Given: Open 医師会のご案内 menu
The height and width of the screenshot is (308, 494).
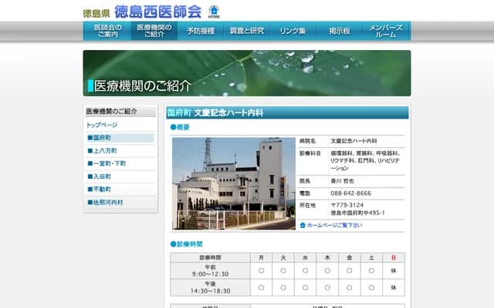Looking at the screenshot, I should pos(107,31).
